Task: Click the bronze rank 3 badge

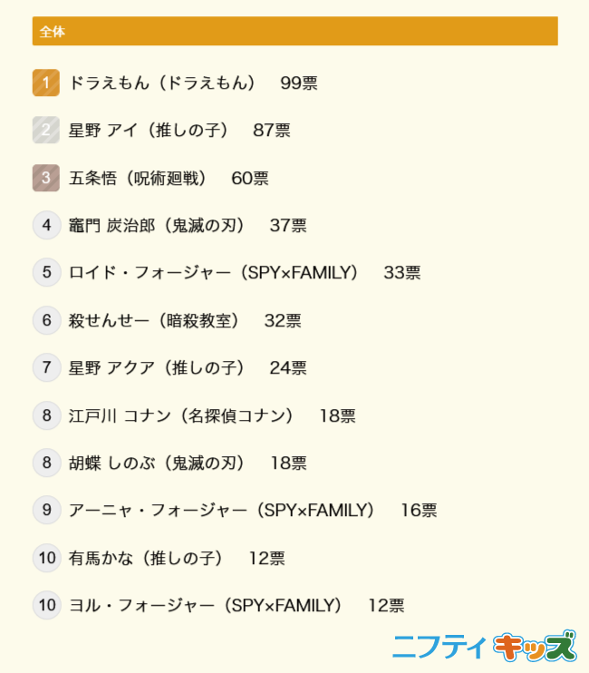Action: 46,178
